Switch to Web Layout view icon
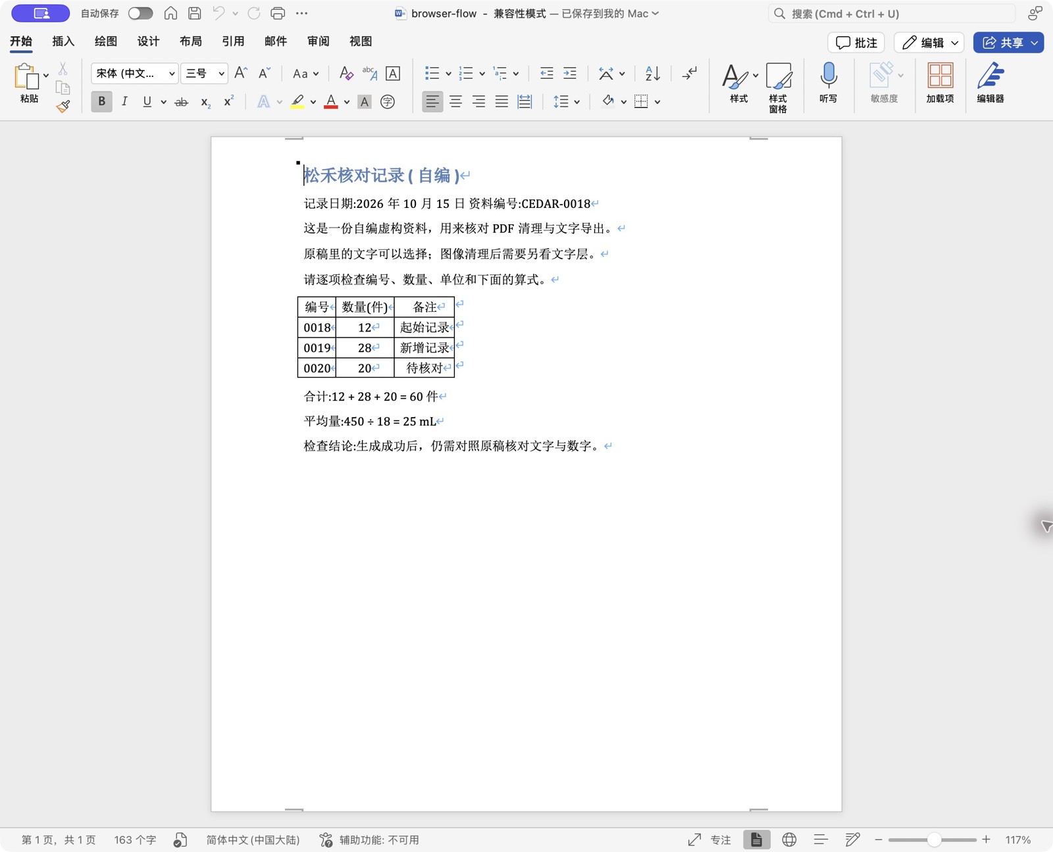 pos(789,839)
